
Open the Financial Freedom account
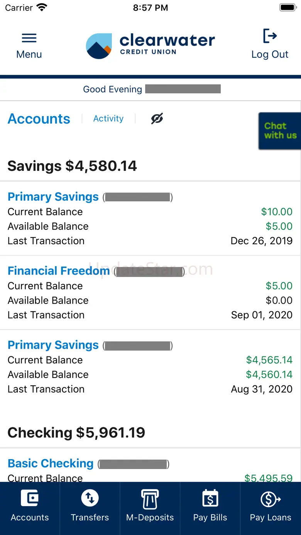click(59, 271)
